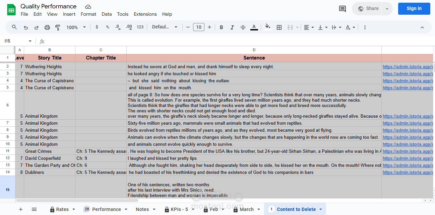The image size is (435, 215).
Task: Select column D header
Action: point(254,50)
